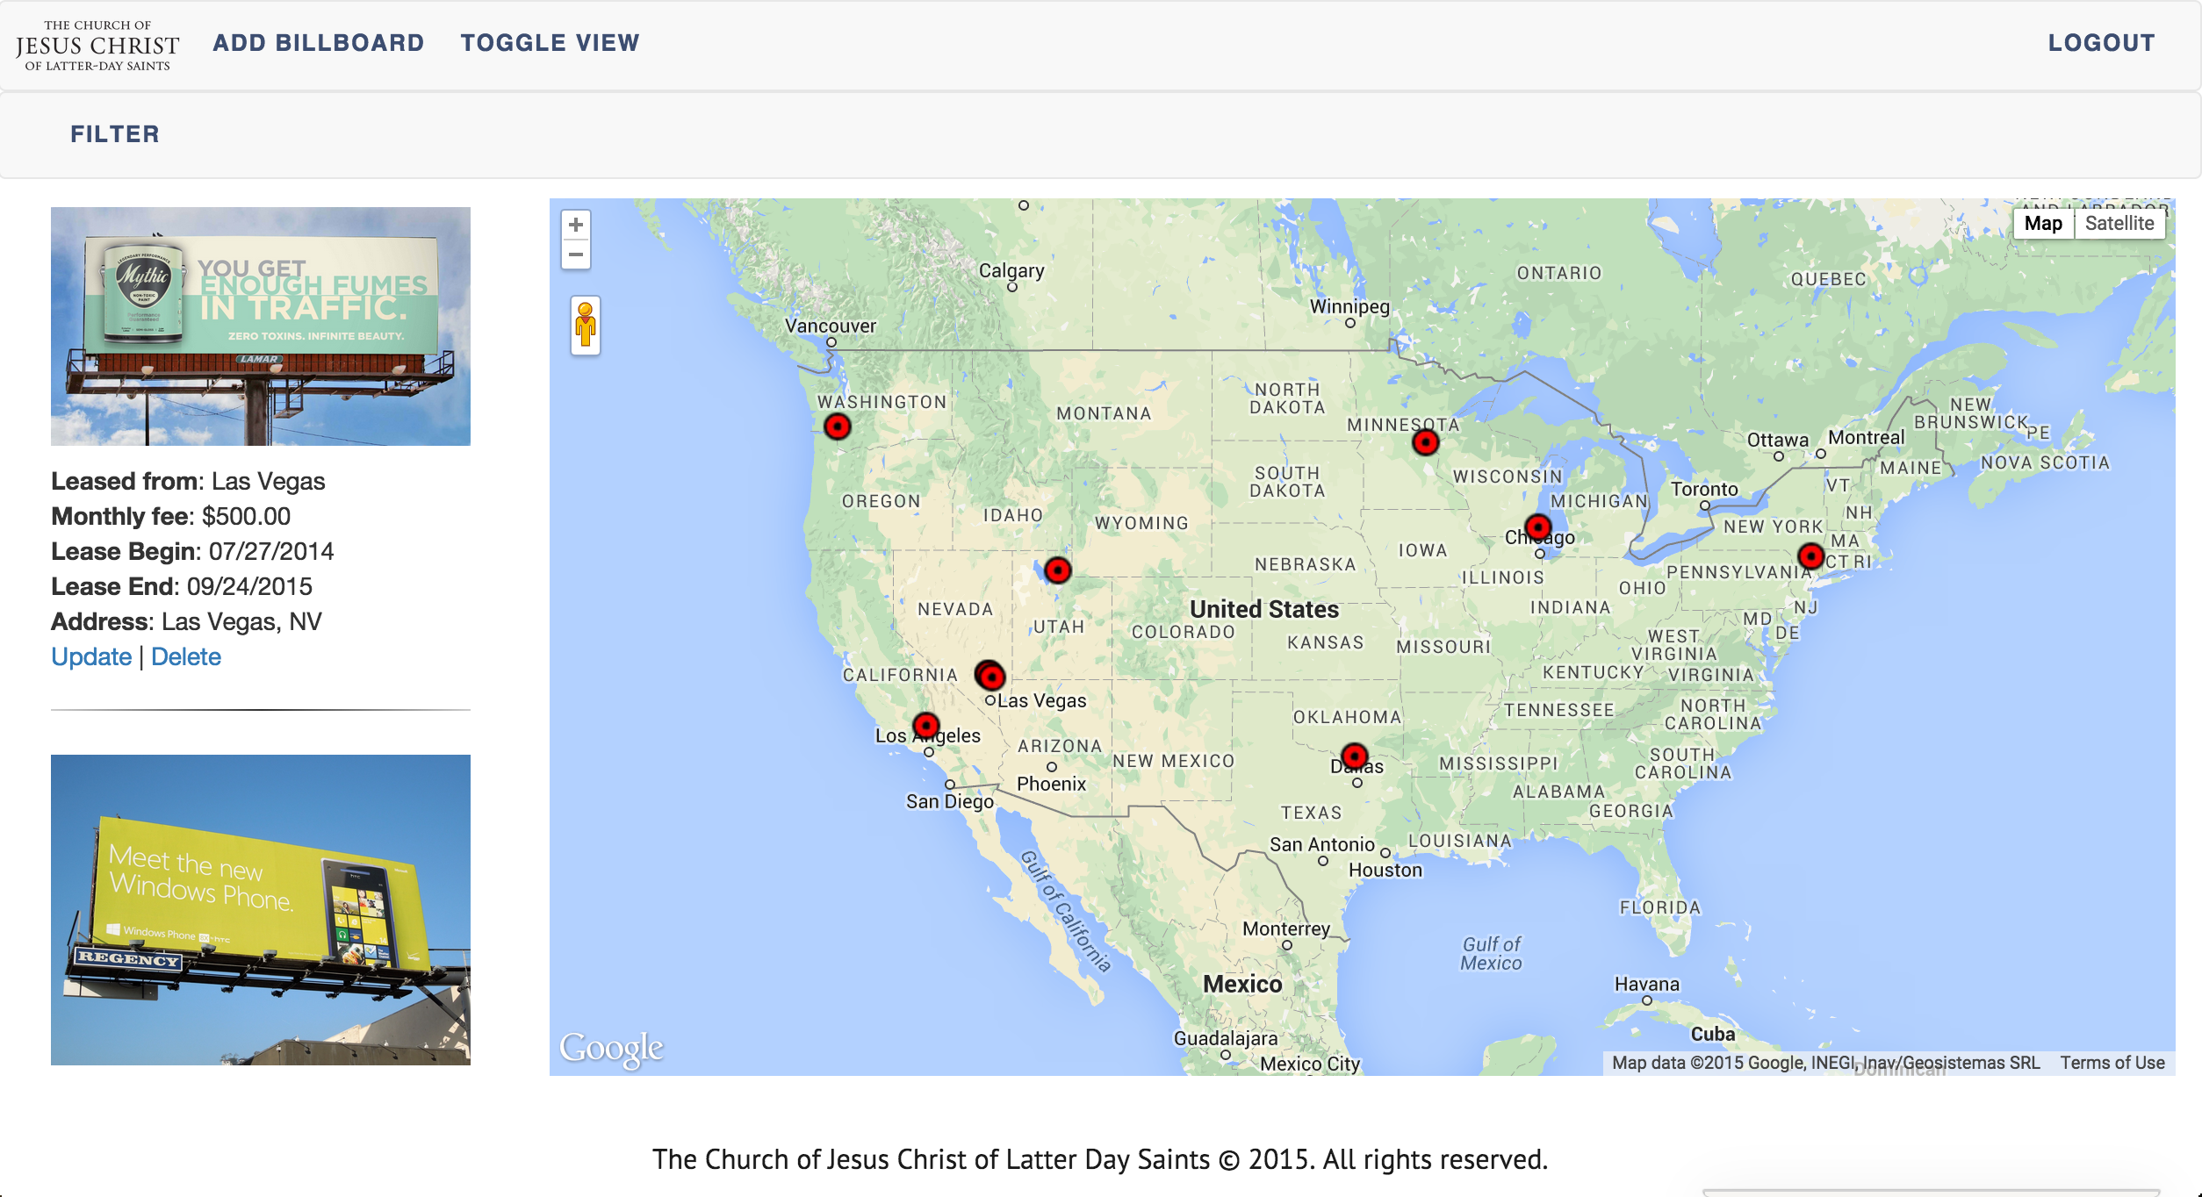Click the Update link for Las Vegas billboard

(x=91, y=656)
